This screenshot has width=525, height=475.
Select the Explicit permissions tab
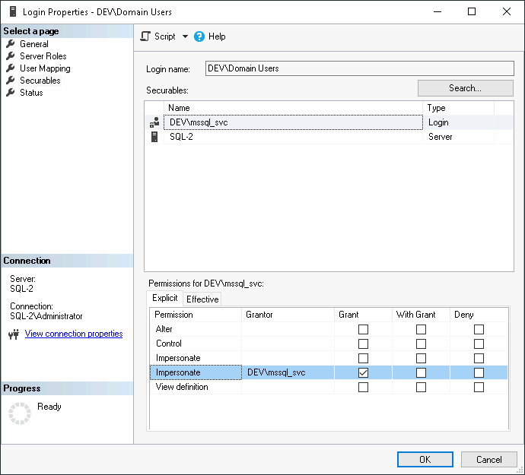tap(164, 298)
